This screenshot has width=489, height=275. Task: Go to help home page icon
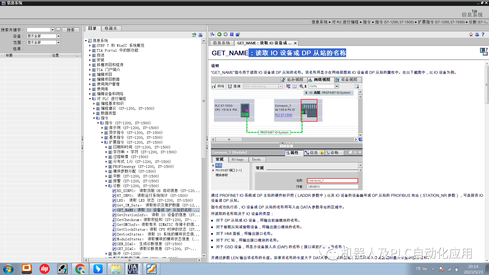[471, 34]
